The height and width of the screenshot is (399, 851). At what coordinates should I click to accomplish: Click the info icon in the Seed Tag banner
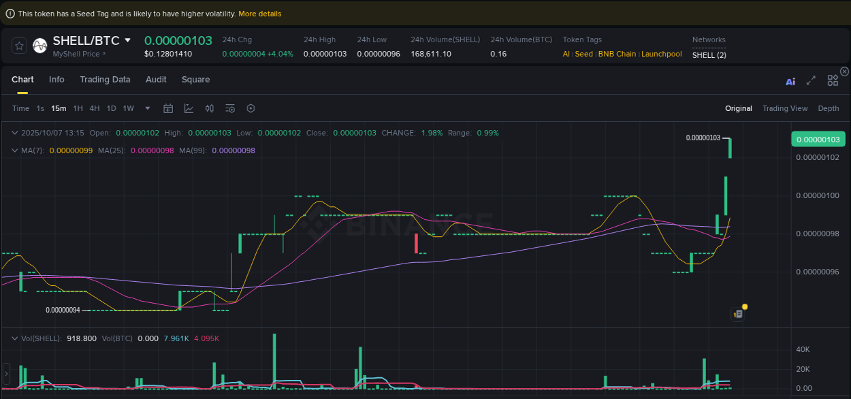(9, 13)
